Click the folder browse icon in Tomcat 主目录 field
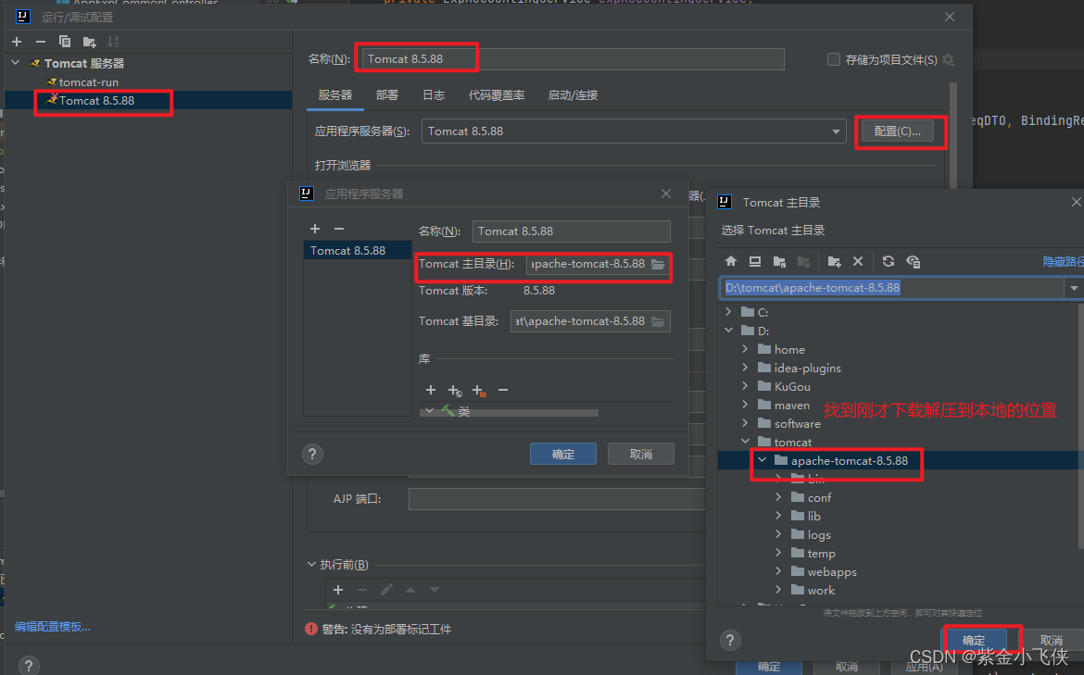The image size is (1084, 675). 658,264
